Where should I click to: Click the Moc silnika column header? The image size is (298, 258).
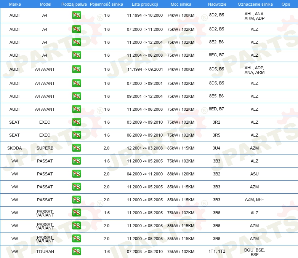click(181, 4)
